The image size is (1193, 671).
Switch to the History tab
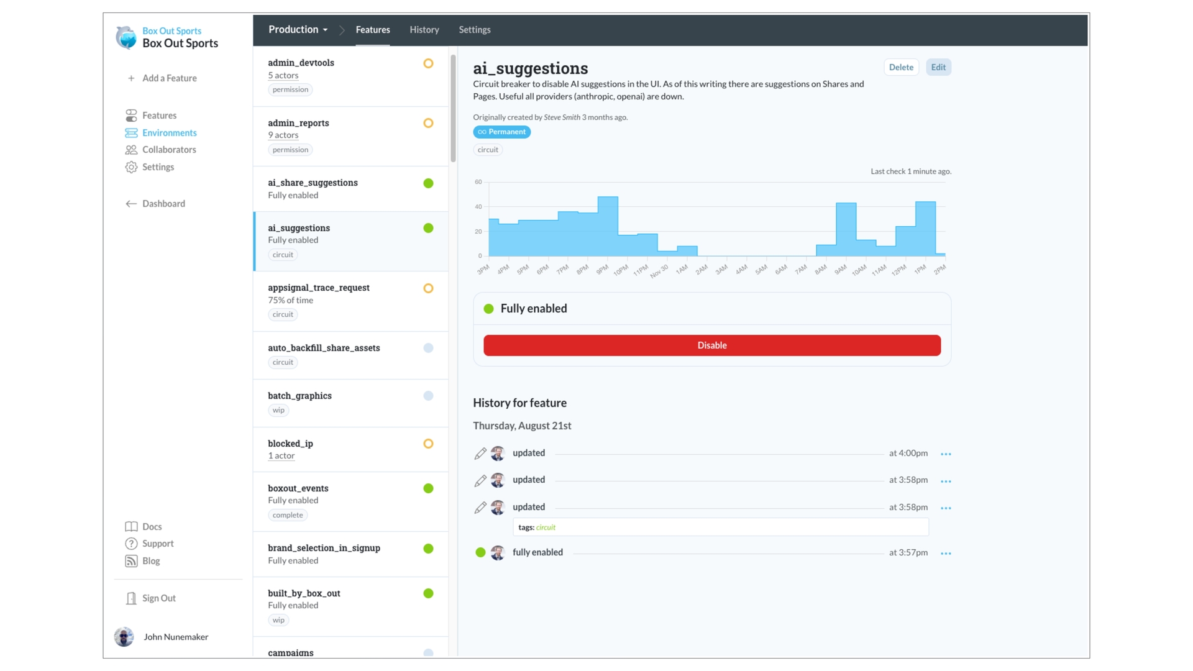click(424, 30)
